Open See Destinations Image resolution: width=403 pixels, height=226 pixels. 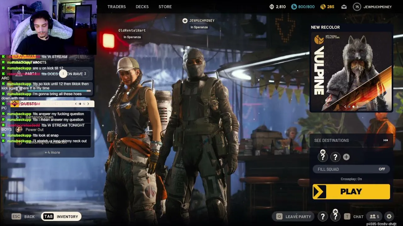coord(351,140)
